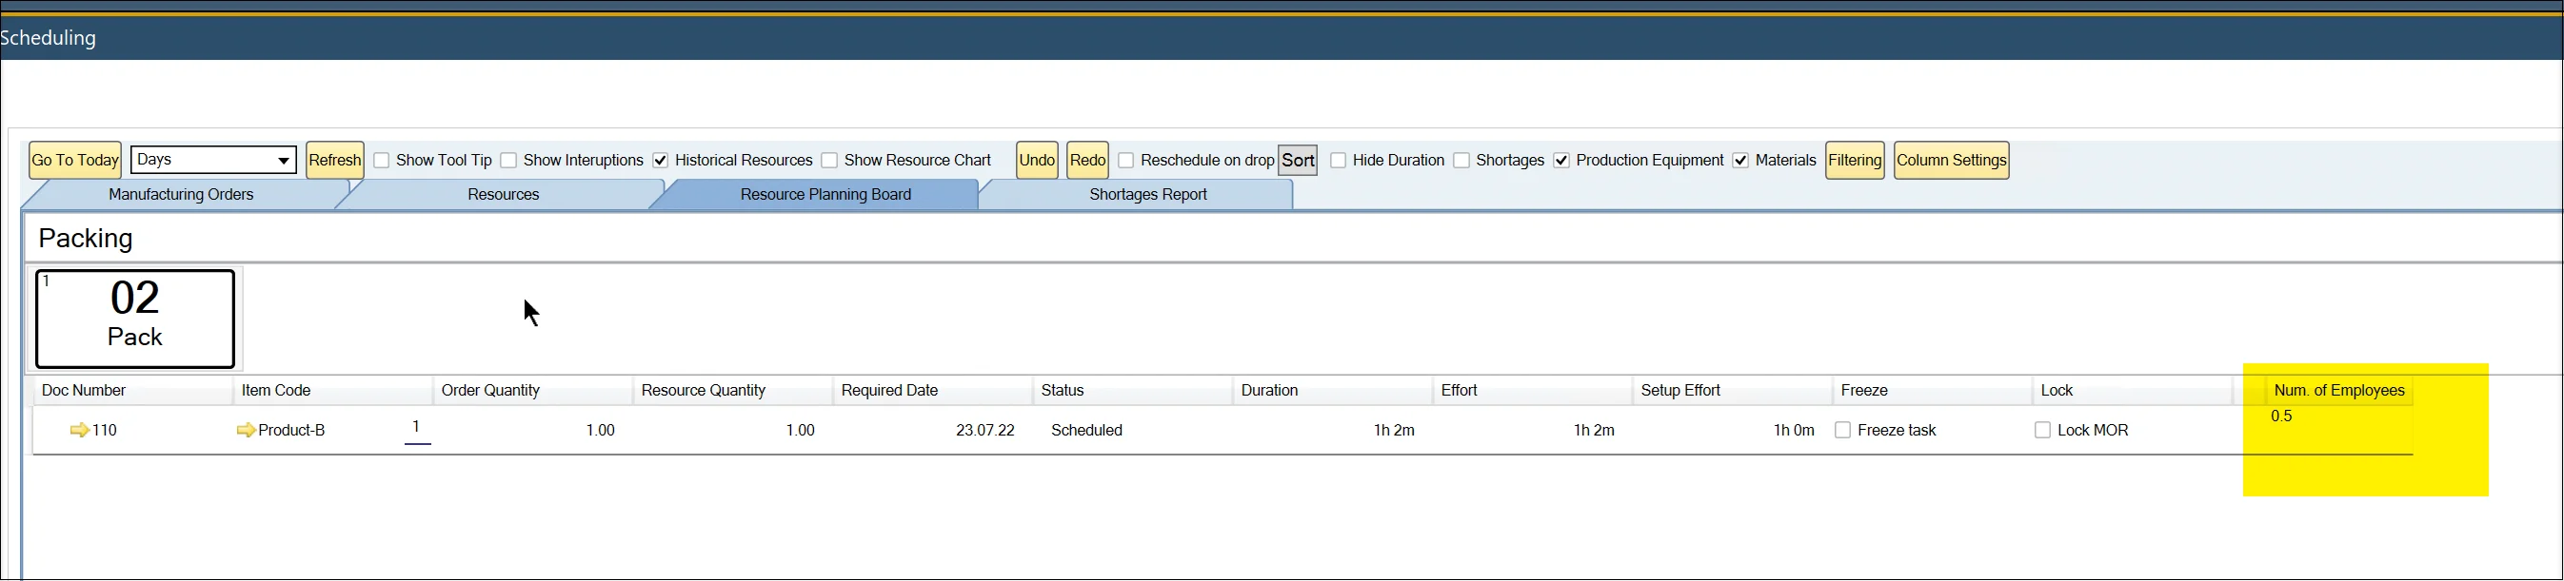Image resolution: width=2564 pixels, height=581 pixels.
Task: Select the 02 Pack resource tile
Action: (135, 319)
